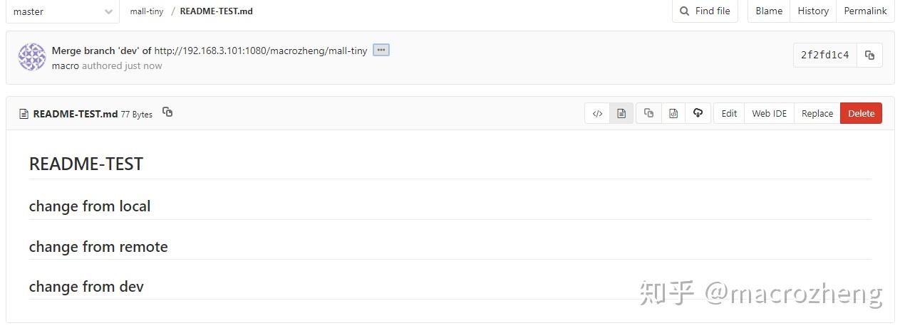The height and width of the screenshot is (333, 905).
Task: Click macro's user avatar
Action: tap(32, 57)
